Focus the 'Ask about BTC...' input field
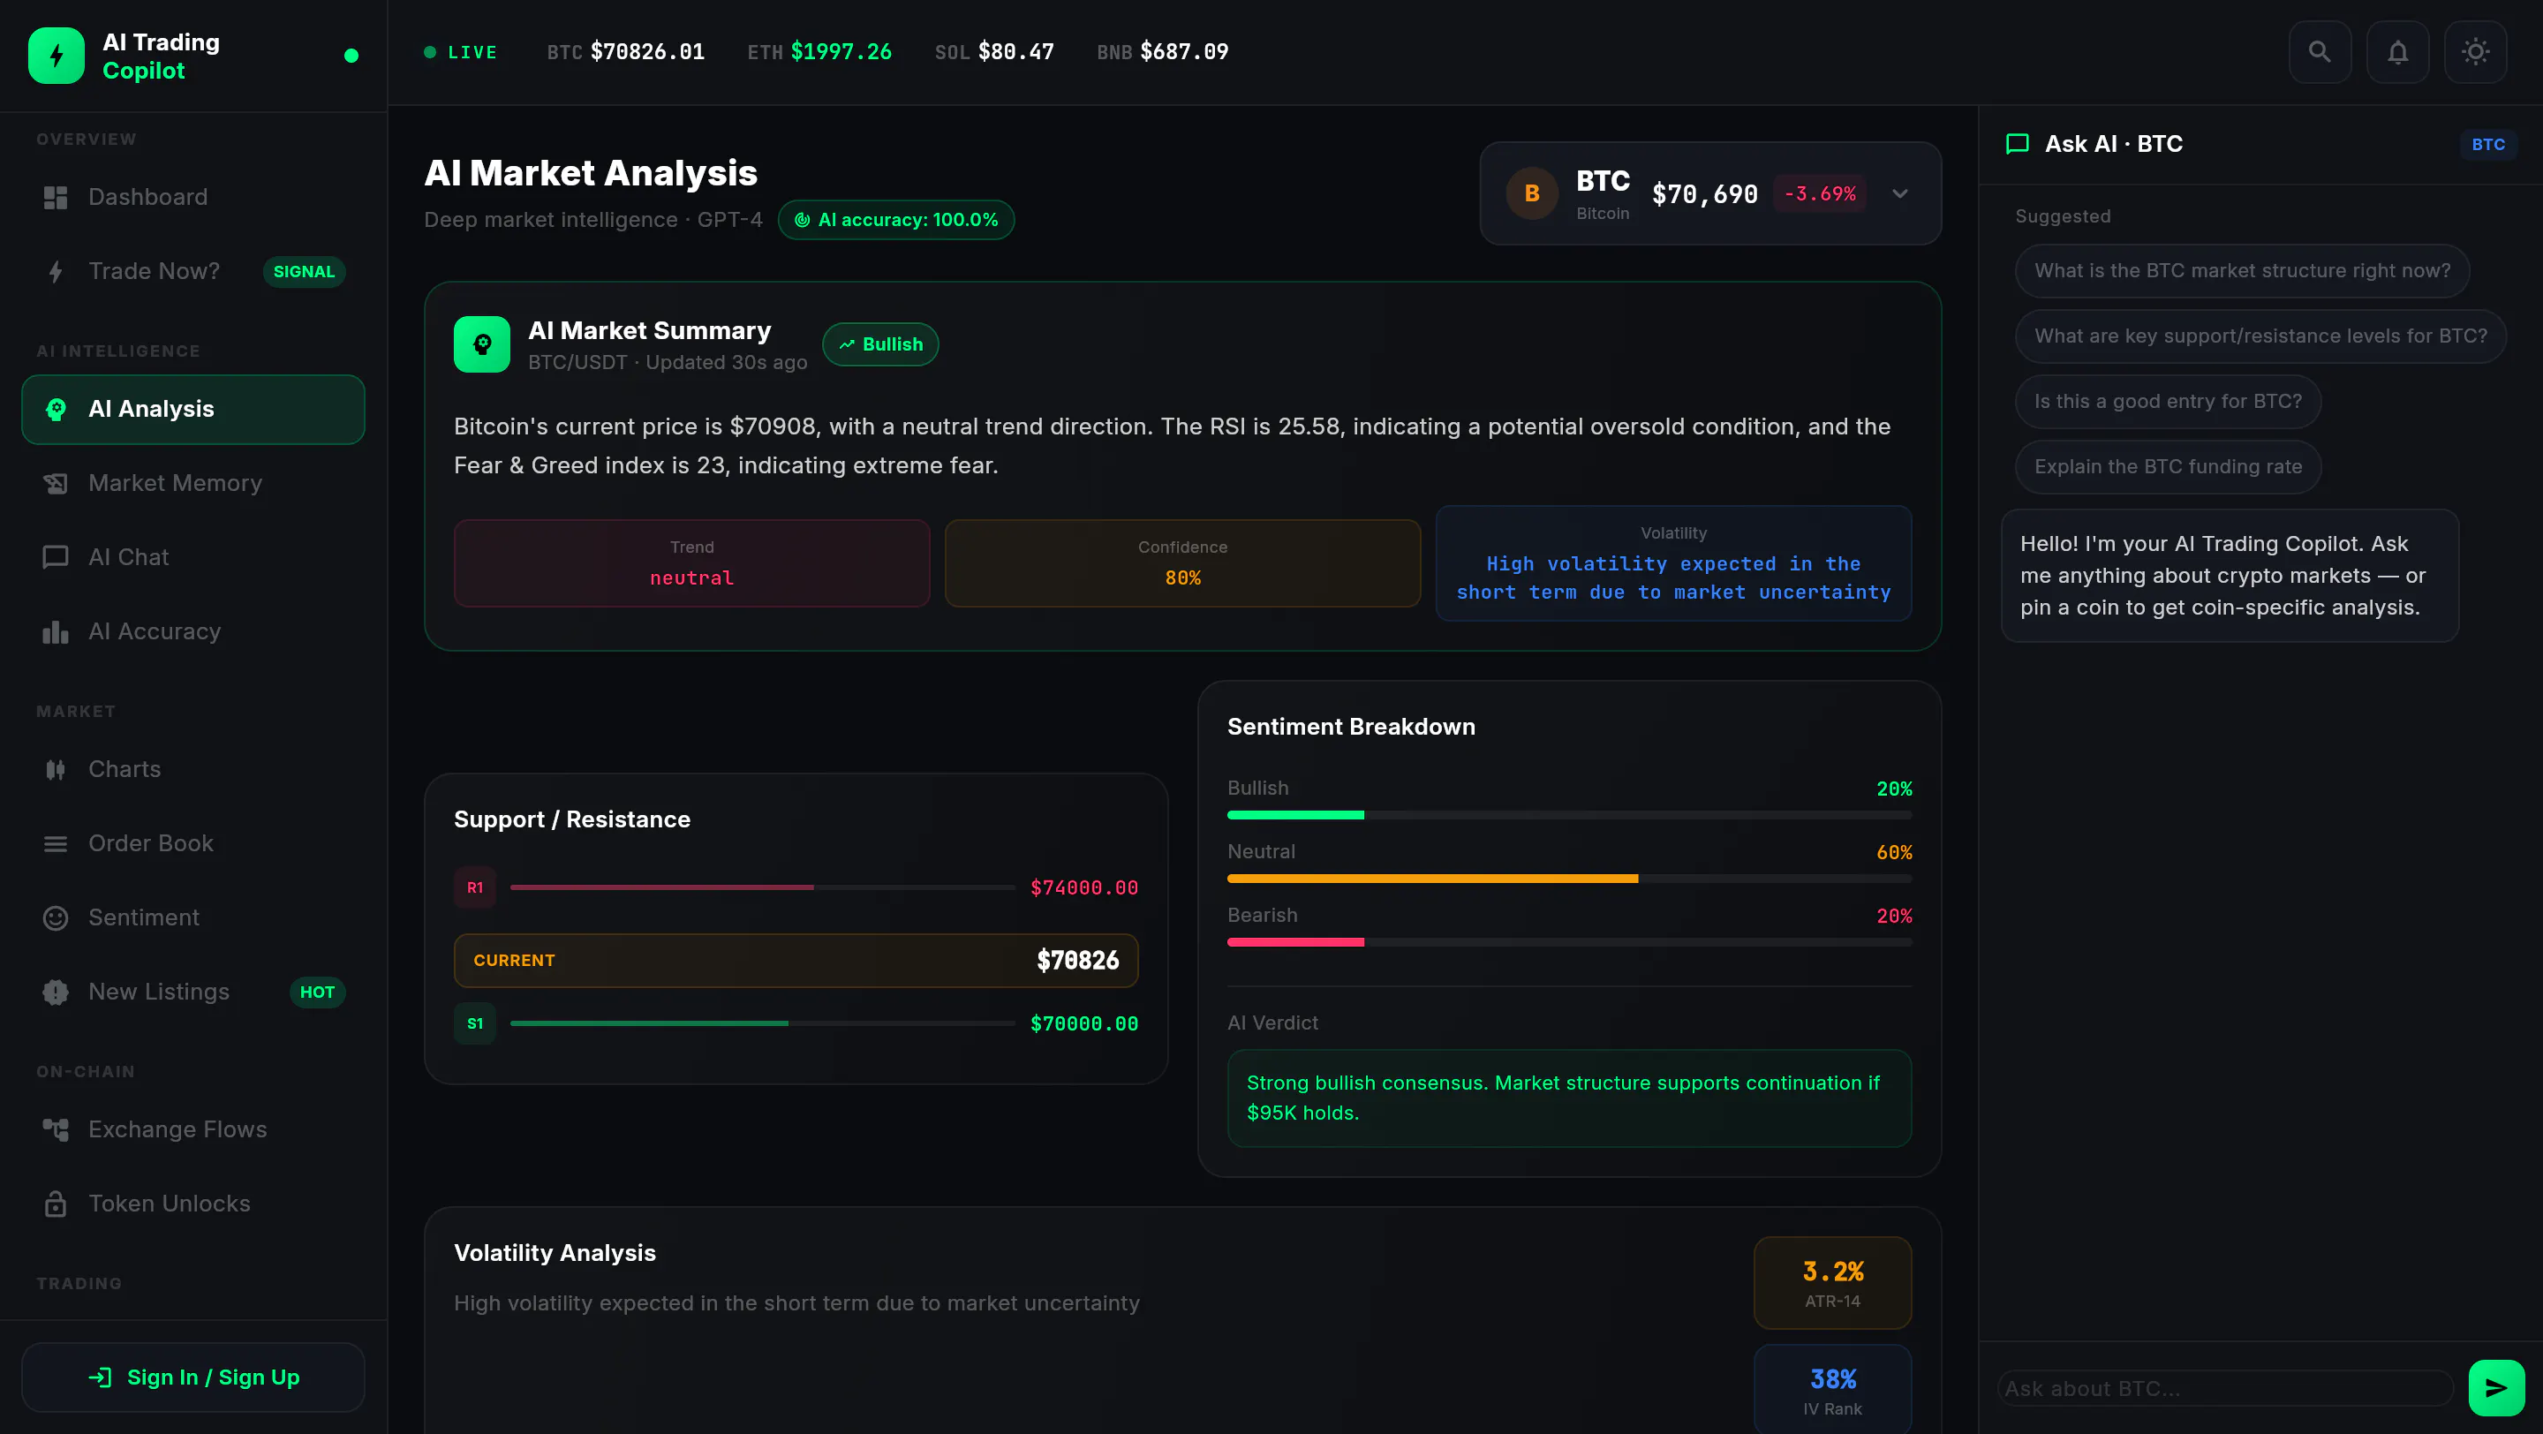The image size is (2543, 1434). [x=2225, y=1387]
